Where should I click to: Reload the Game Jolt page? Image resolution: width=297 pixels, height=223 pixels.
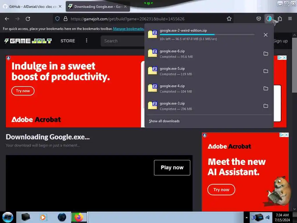point(28,19)
